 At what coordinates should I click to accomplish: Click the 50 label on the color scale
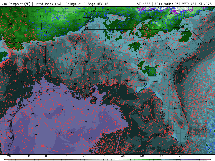(x=142, y=156)
